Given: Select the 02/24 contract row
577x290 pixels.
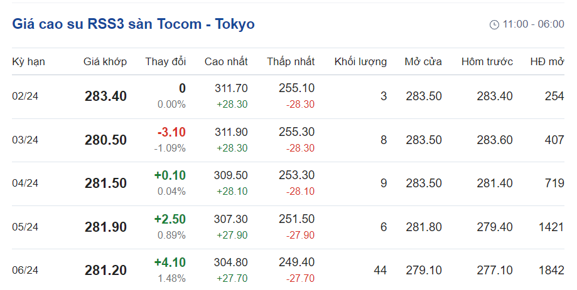Looking at the screenshot, I should click(x=25, y=96).
